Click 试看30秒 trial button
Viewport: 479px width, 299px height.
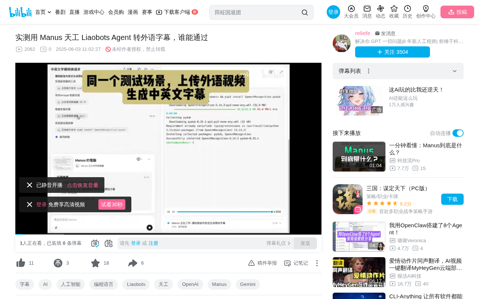click(x=112, y=204)
